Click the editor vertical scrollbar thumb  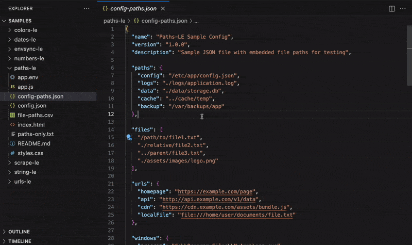(409, 56)
